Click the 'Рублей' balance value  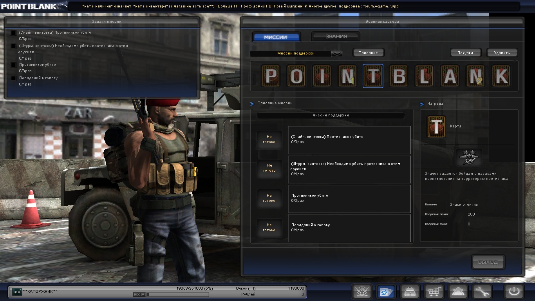pos(303,294)
